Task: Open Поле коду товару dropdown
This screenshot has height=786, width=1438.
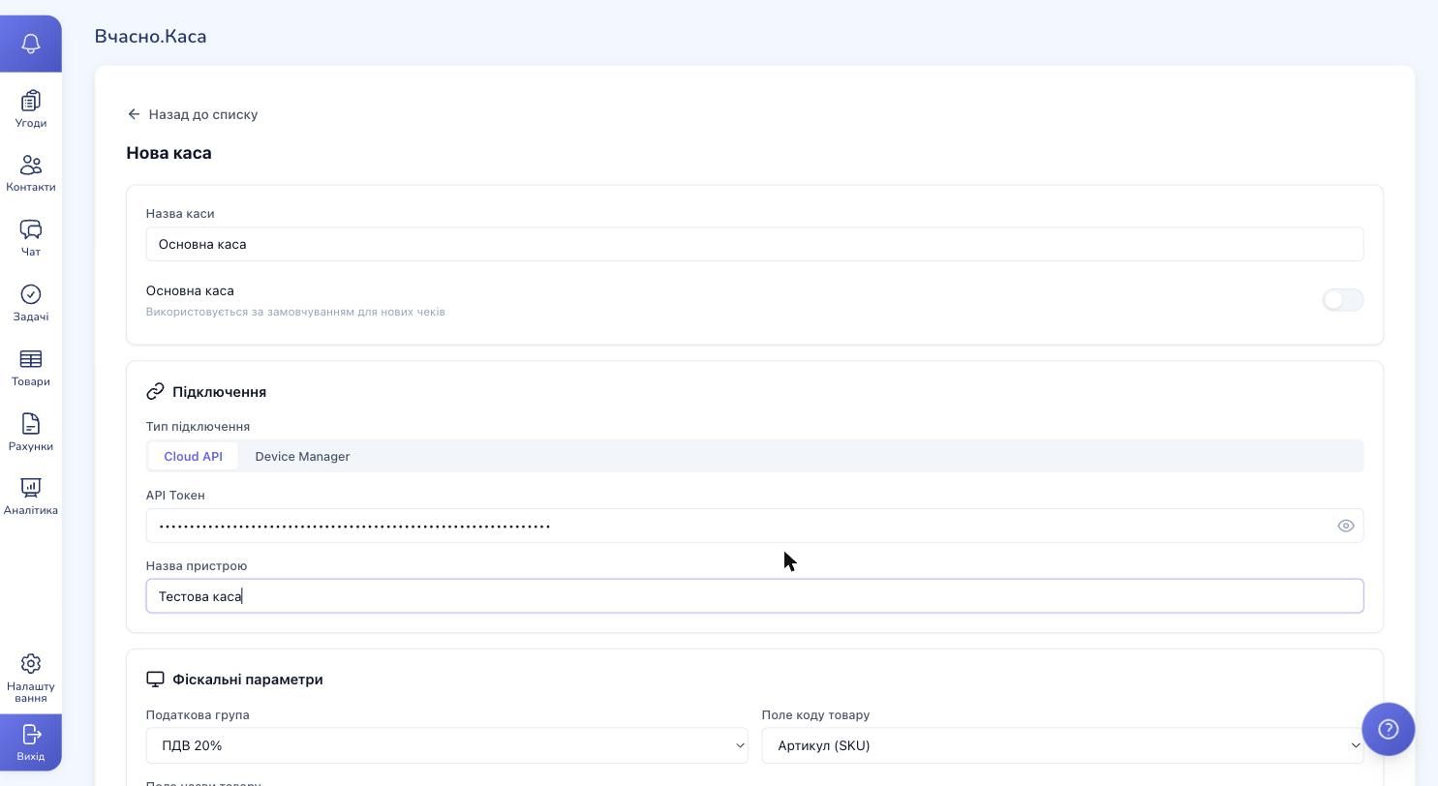Action: (x=1062, y=745)
